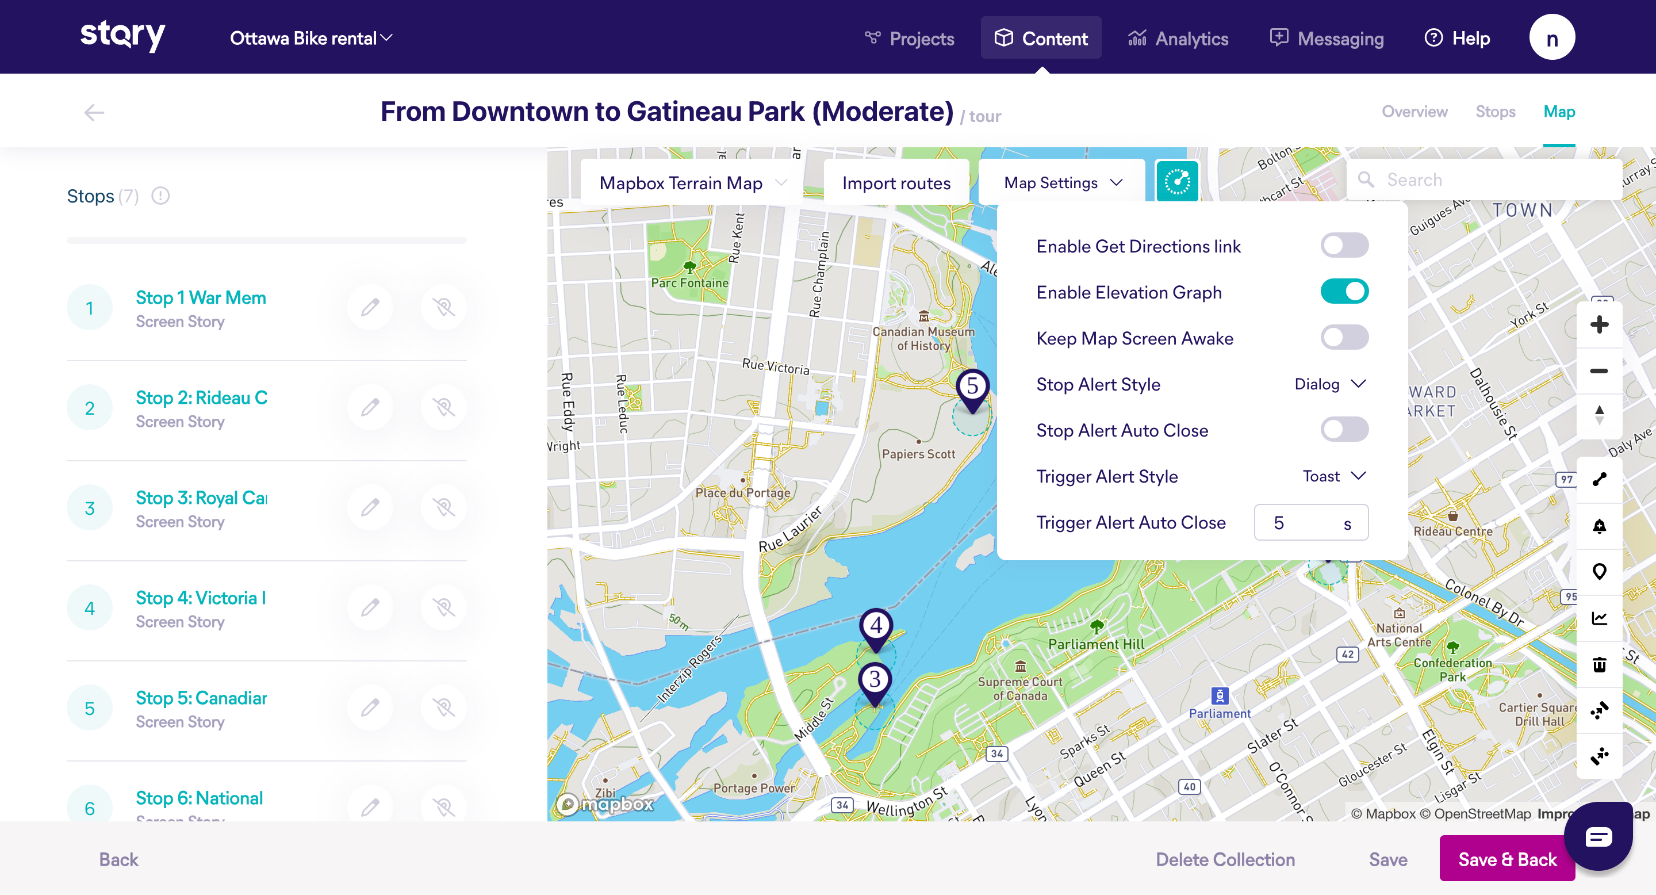Reset map north compass control
Screen dimensions: 1656x895
point(1598,415)
